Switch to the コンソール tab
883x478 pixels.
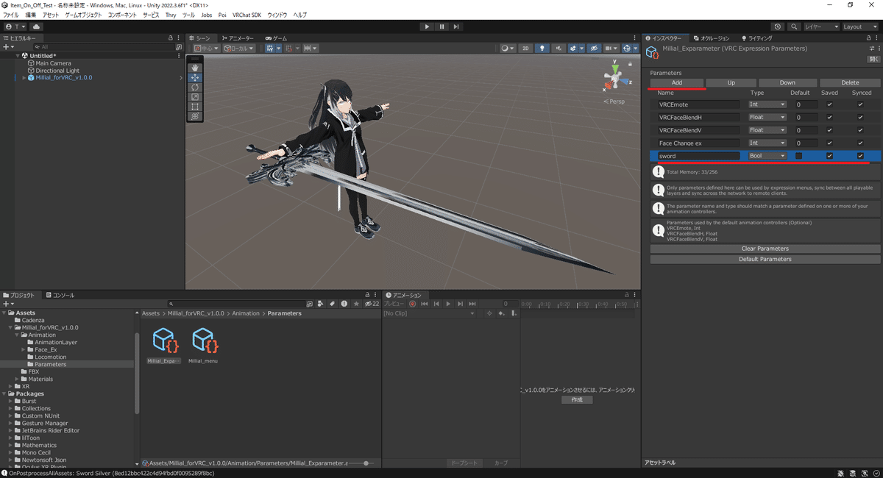pos(60,295)
